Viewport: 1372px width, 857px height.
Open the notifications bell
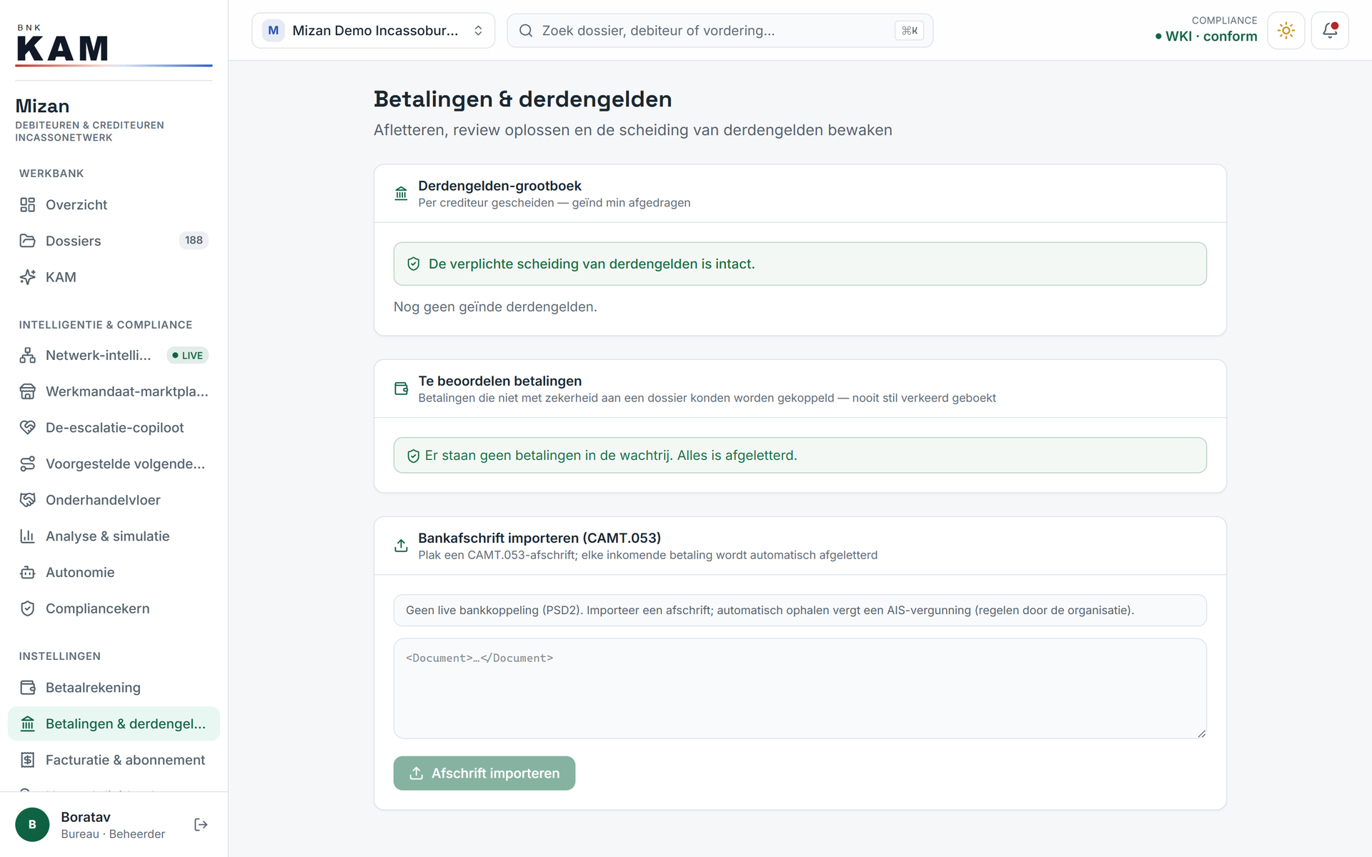[x=1329, y=31]
